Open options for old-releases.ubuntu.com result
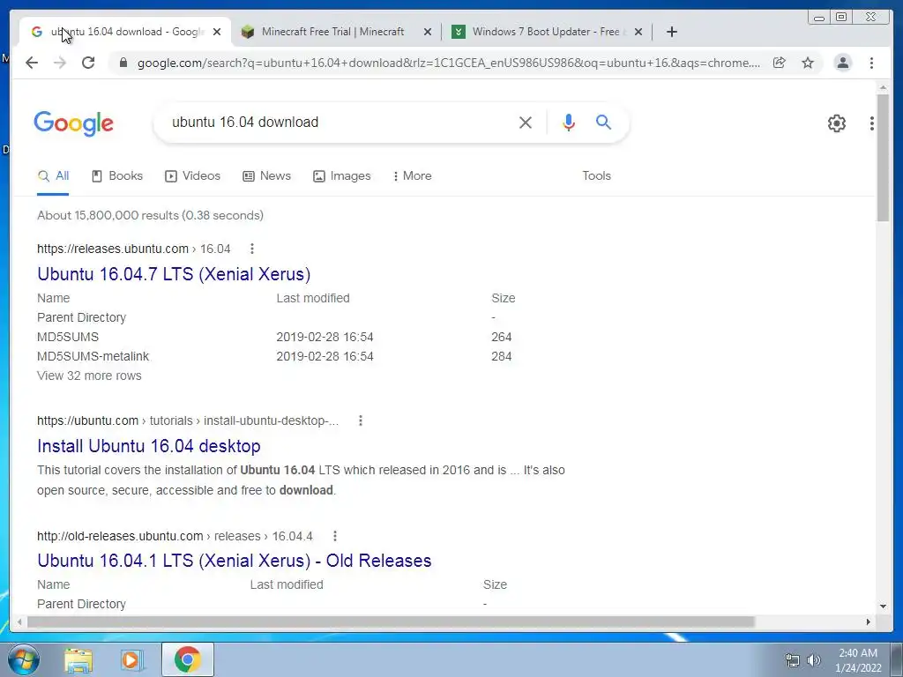This screenshot has width=903, height=677. click(334, 537)
